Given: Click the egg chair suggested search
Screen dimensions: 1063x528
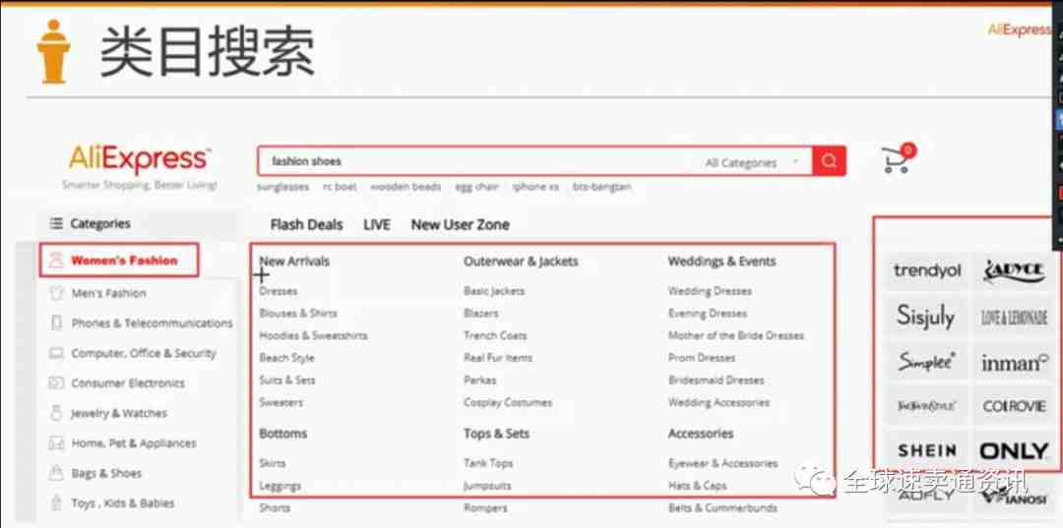Looking at the screenshot, I should (x=477, y=187).
